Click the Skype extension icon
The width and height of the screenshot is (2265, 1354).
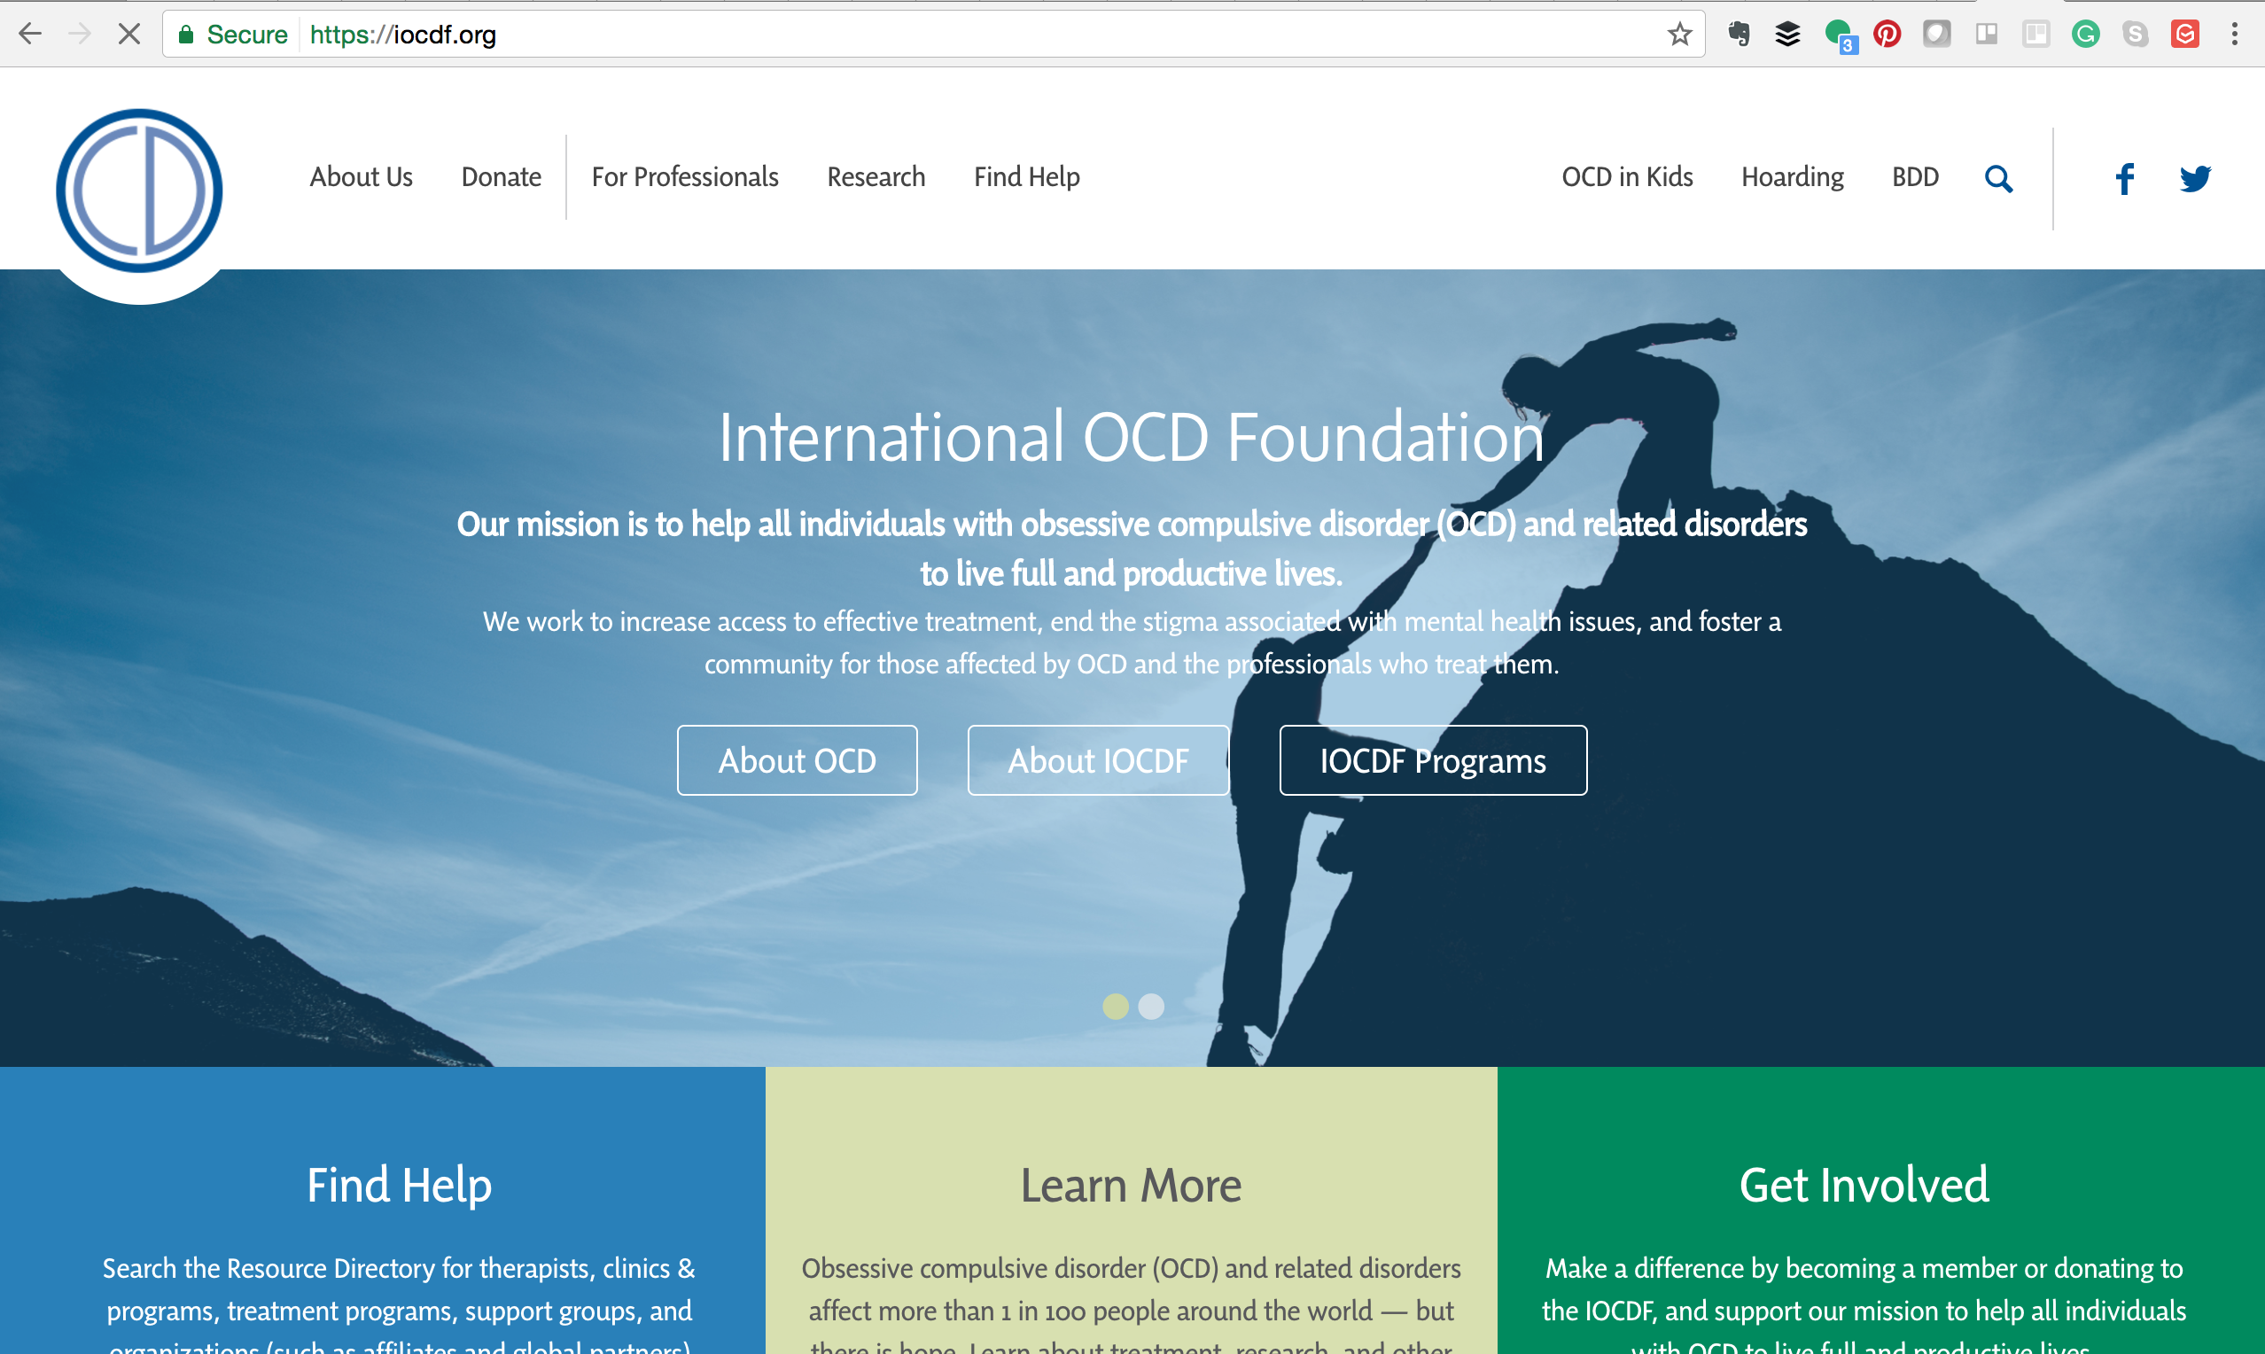[x=2135, y=35]
